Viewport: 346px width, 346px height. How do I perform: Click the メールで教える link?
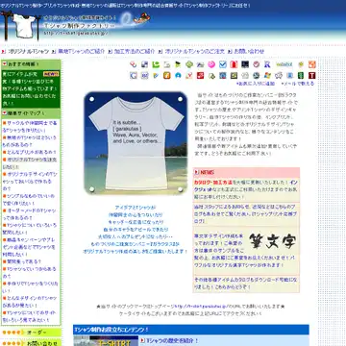point(299,84)
